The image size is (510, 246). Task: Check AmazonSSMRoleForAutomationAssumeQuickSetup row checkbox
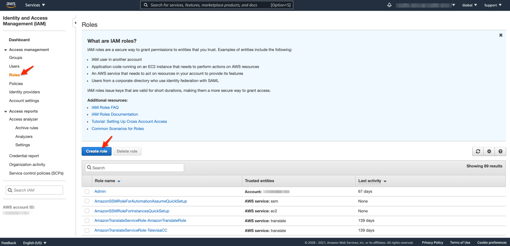point(87,201)
